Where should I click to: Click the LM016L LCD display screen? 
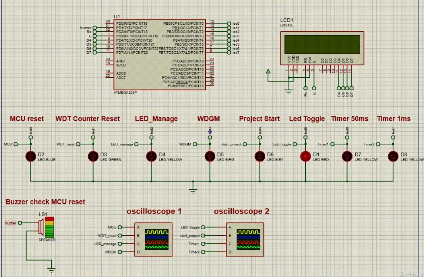322,43
